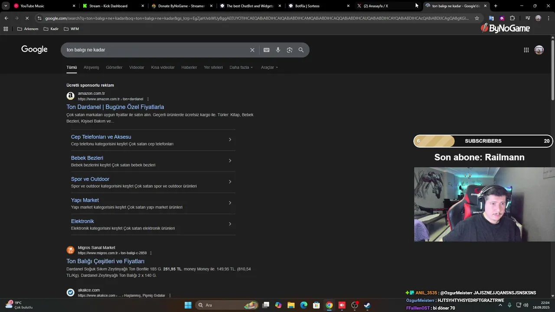Open the Chrome Extensions puzzle menu
Image resolution: width=555 pixels, height=312 pixels.
(512, 18)
